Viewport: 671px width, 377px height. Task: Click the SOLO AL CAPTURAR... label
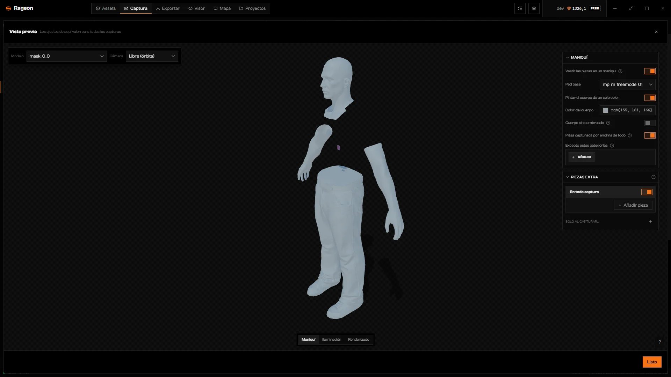coord(582,222)
